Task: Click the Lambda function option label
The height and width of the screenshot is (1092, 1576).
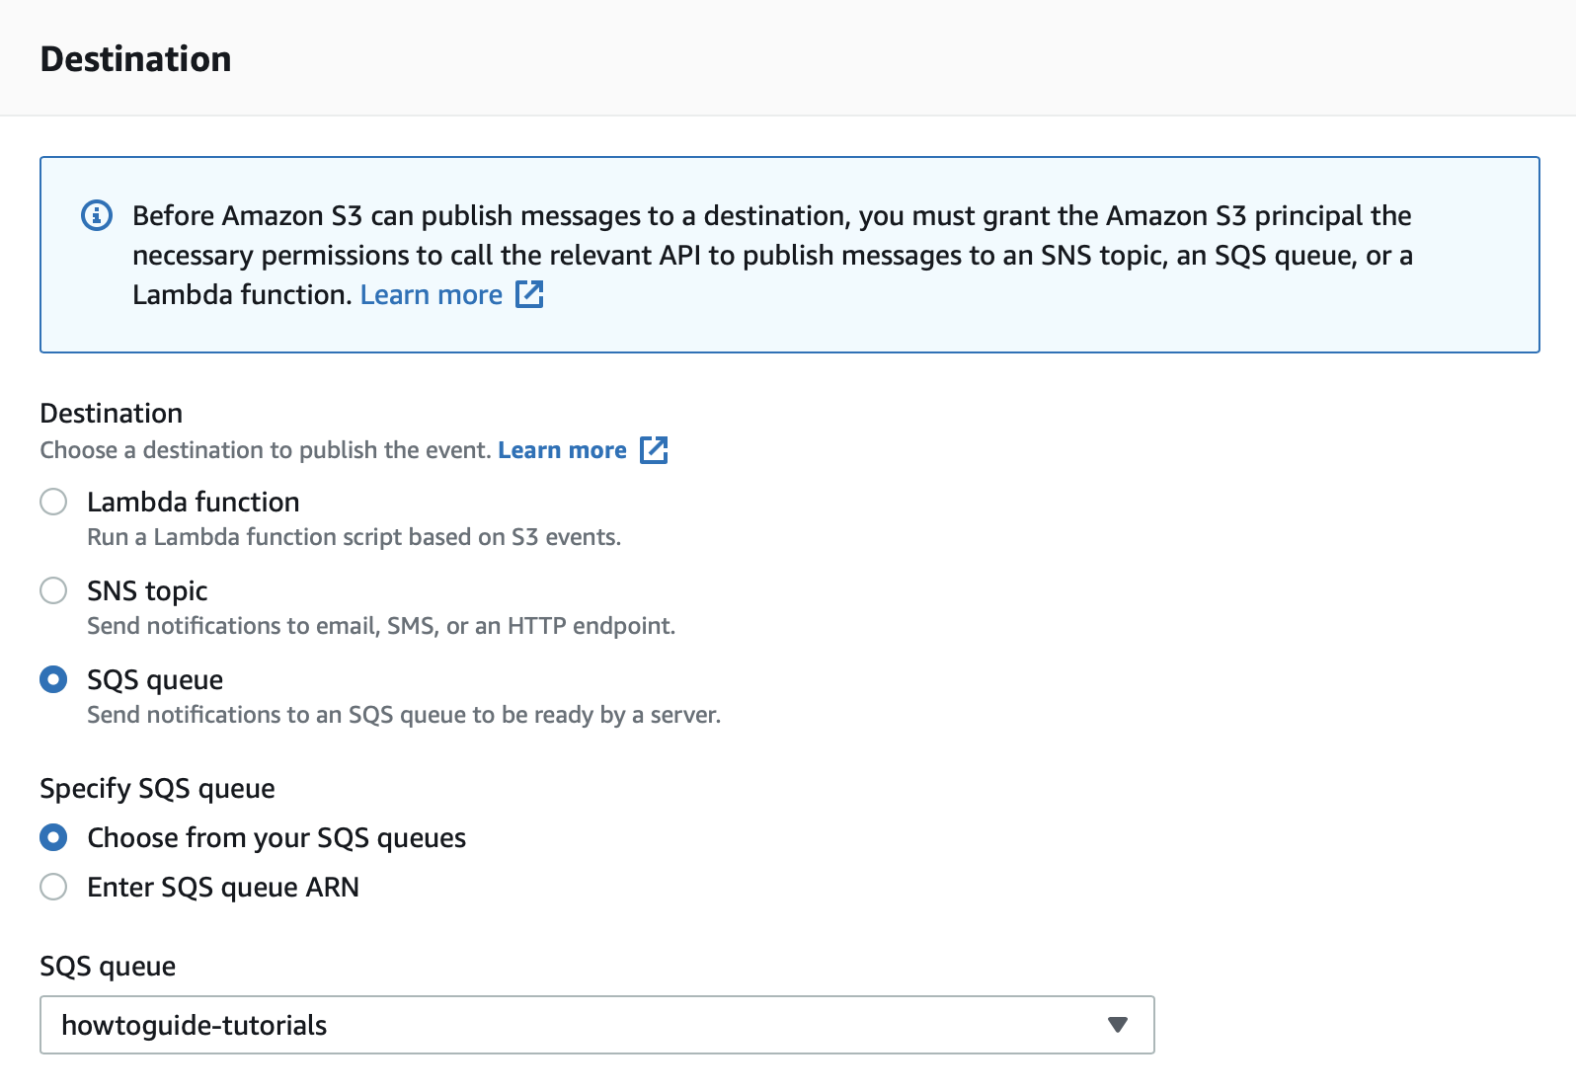Action: tap(194, 502)
